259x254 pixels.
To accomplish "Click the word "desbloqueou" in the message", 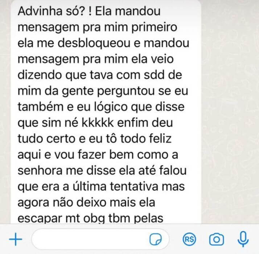I will (x=94, y=43).
